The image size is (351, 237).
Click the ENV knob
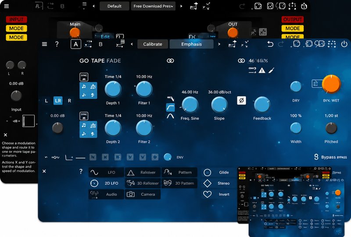pos(168,157)
